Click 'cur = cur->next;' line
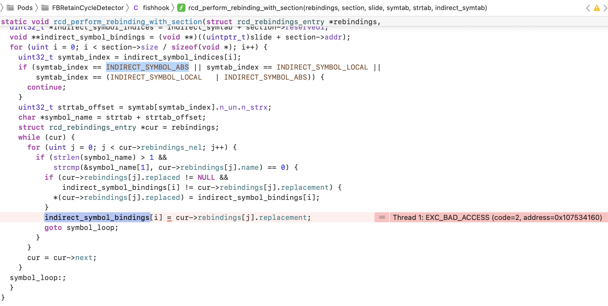 click(62, 258)
